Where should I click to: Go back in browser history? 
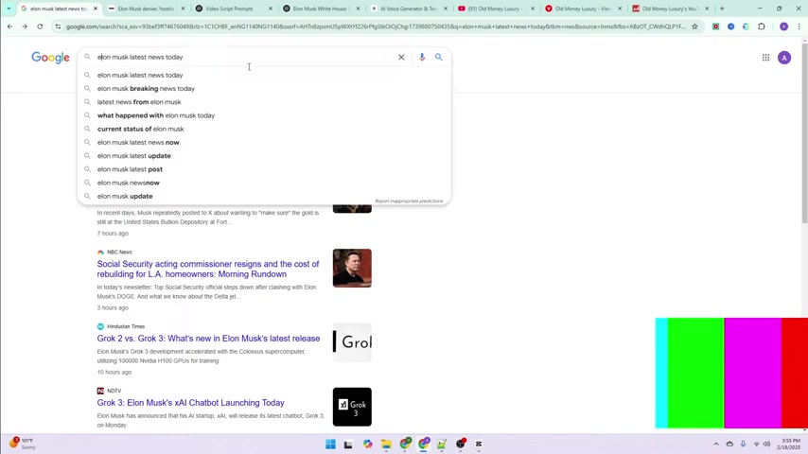(9, 26)
